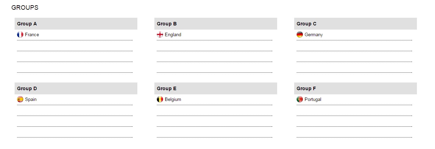Open the France team link
Screen dimensions: 435x149
[x=32, y=35]
